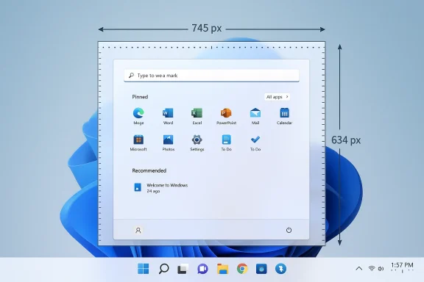This screenshot has height=282, width=424.
Task: Click the Recommended section heading
Action: (x=149, y=170)
